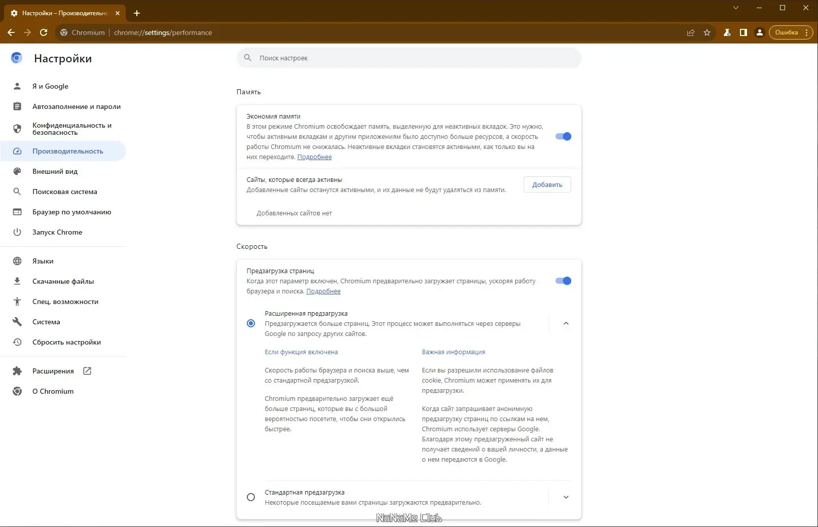Click the Ошибка button in the toolbar
The width and height of the screenshot is (818, 527).
click(x=787, y=32)
